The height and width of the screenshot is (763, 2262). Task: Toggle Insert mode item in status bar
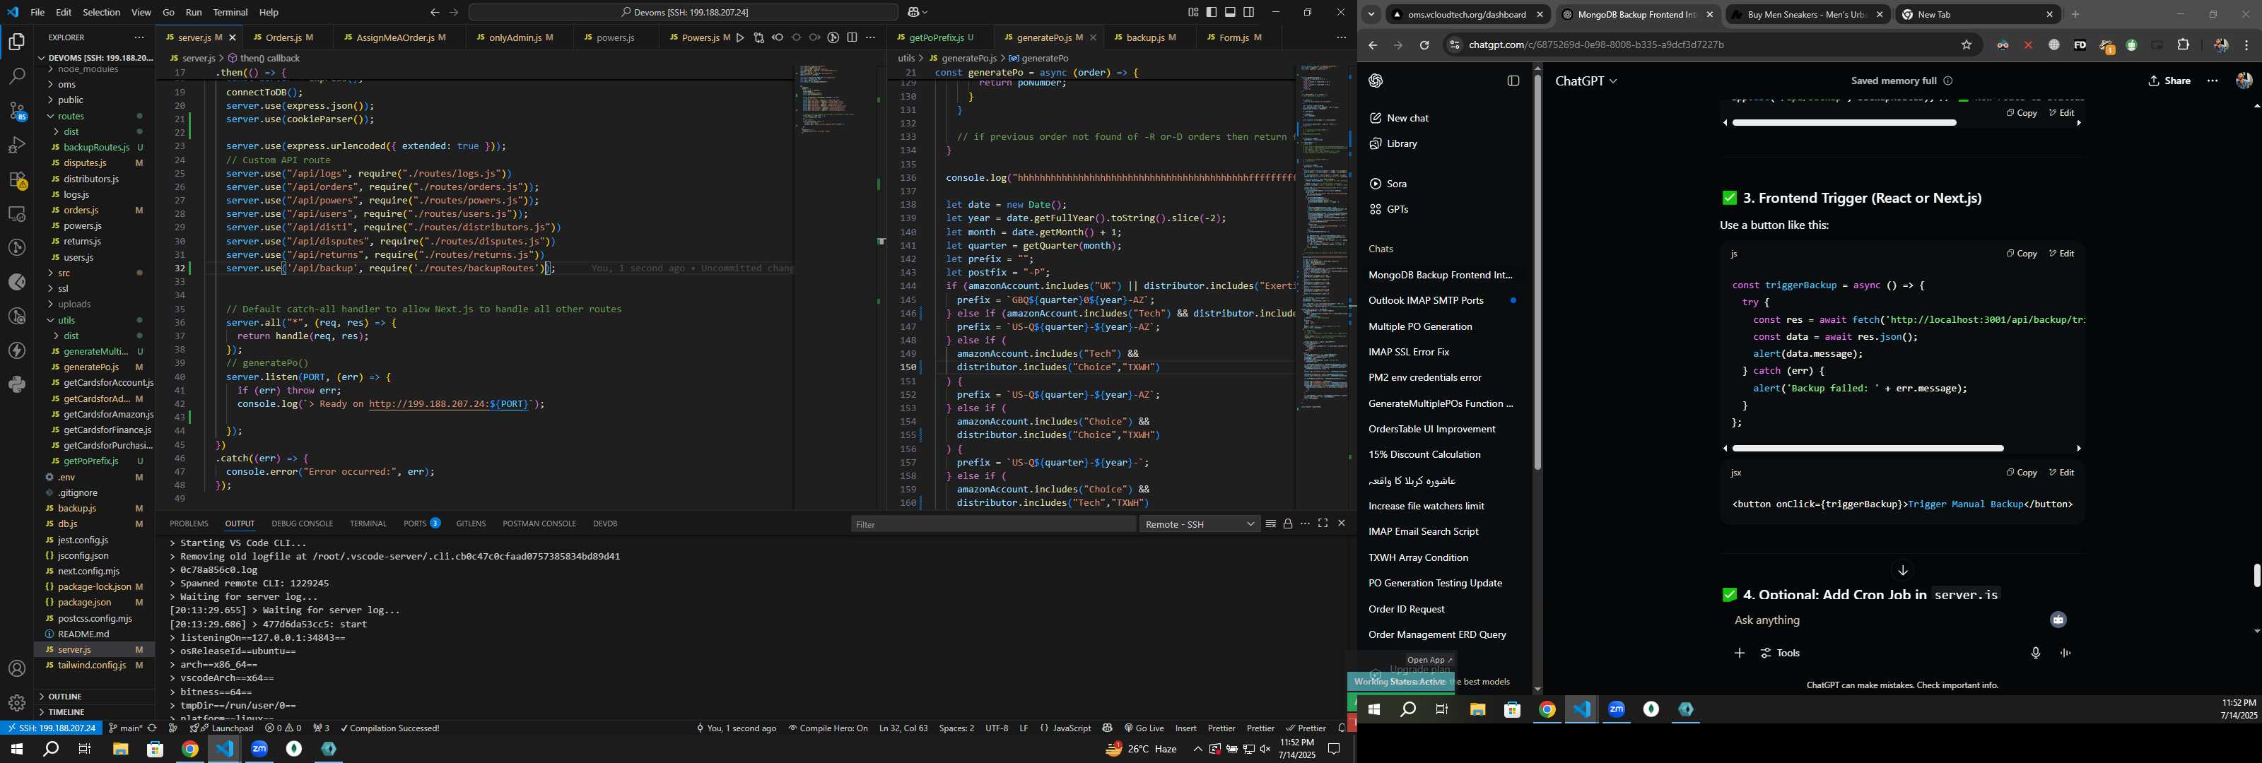(1185, 728)
